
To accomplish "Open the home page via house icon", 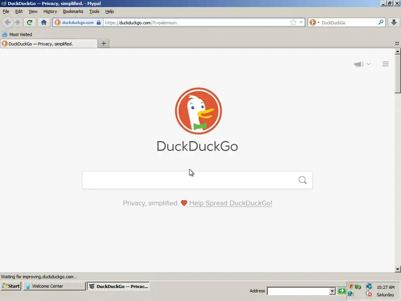I will pos(44,22).
